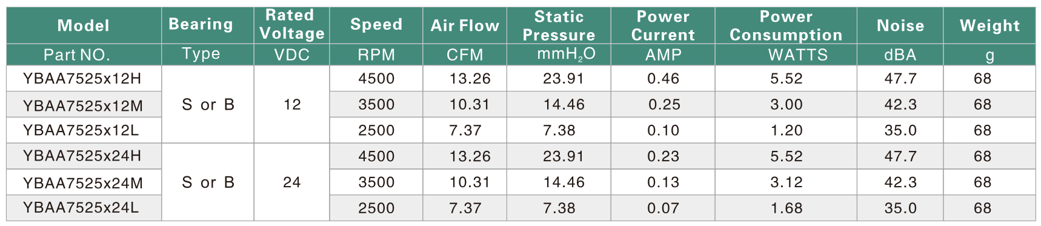Click the Weight column header
This screenshot has width=1041, height=226.
(990, 25)
